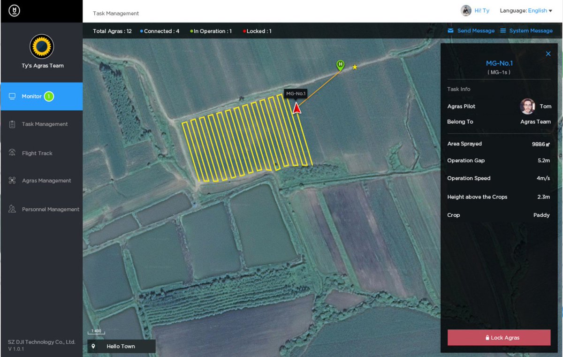Click the location pin beside Hello Town

pyautogui.click(x=93, y=346)
